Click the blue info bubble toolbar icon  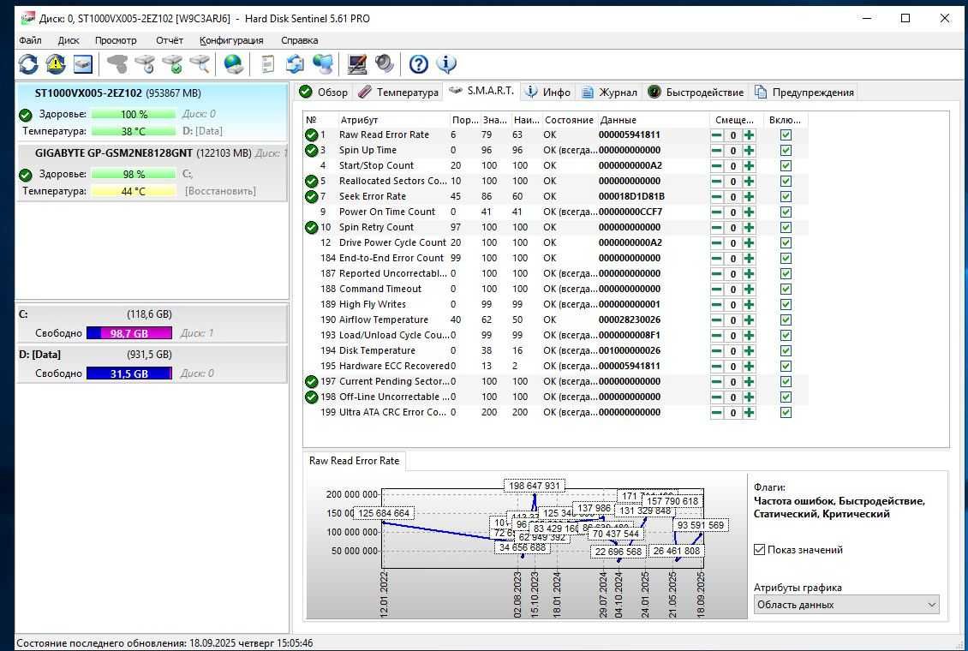(445, 63)
